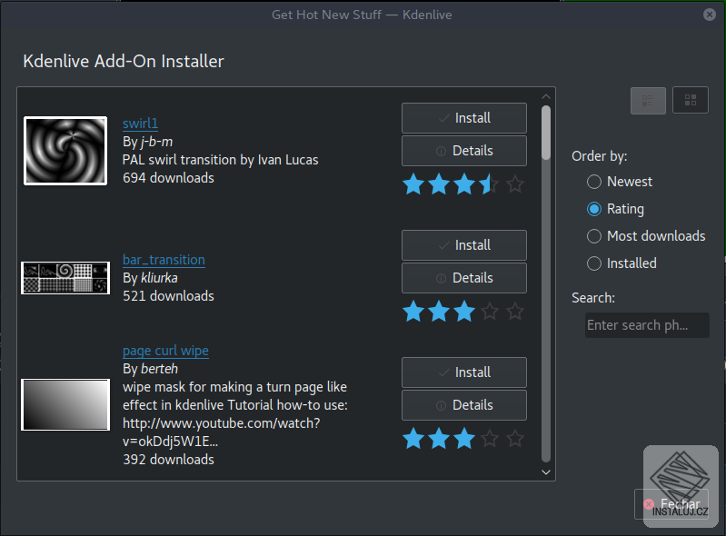Rate swirl1 three stars
Image resolution: width=726 pixels, height=536 pixels.
[x=464, y=184]
